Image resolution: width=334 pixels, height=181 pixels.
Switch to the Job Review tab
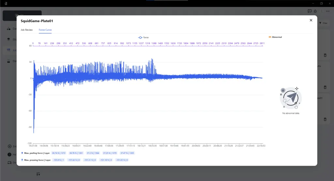[x=27, y=30]
